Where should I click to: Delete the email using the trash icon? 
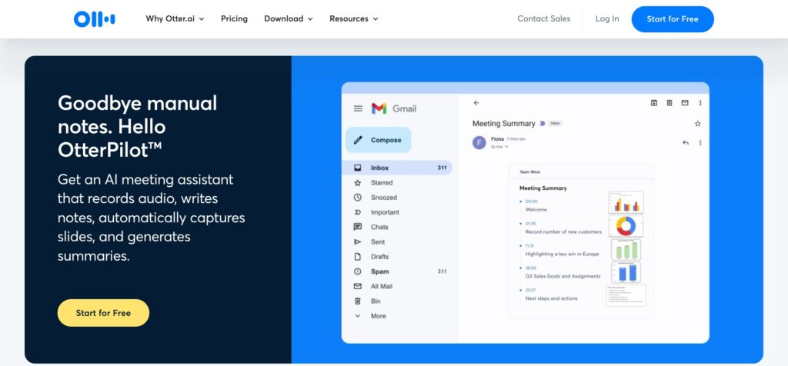pos(669,103)
